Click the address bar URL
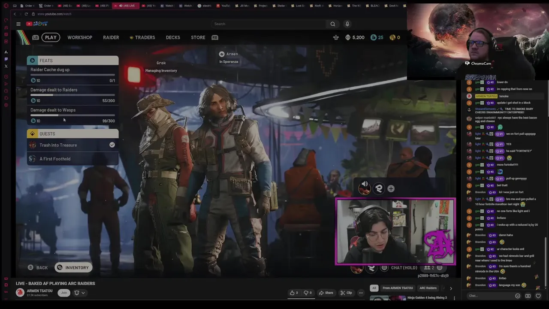Image resolution: width=549 pixels, height=309 pixels. click(54, 14)
